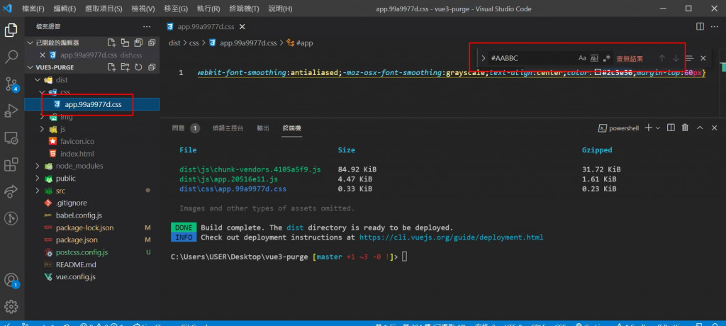Click the #2c3e50 color swatch in editor
Viewport: 726px width, 326px height.
[598, 73]
